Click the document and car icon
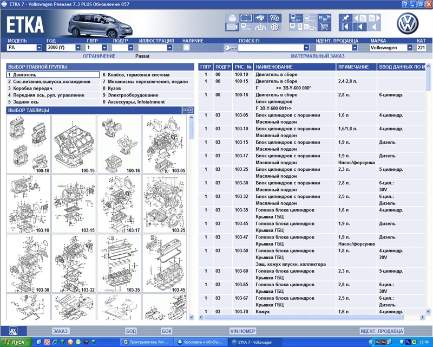433x347 pixels. pyautogui.click(x=310, y=27)
